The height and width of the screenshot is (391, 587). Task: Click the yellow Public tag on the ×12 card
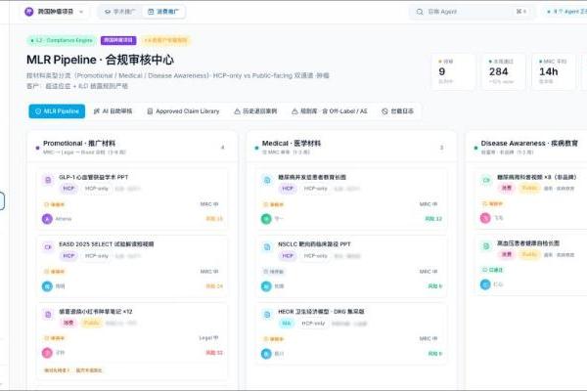tap(91, 323)
